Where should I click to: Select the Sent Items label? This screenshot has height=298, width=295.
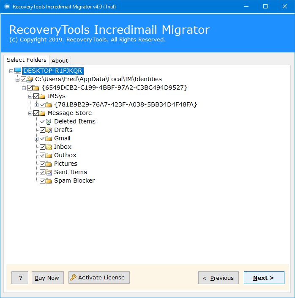tap(71, 172)
